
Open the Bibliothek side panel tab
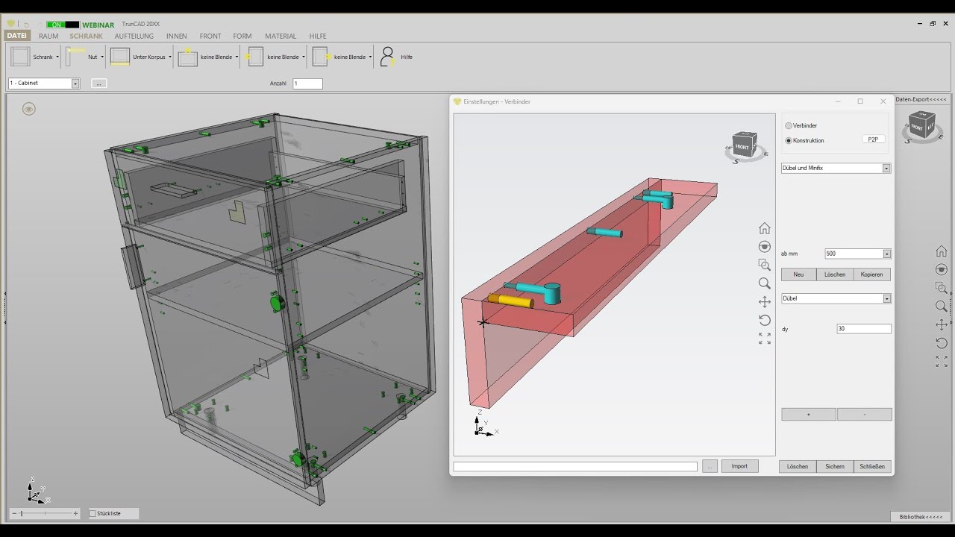(921, 517)
